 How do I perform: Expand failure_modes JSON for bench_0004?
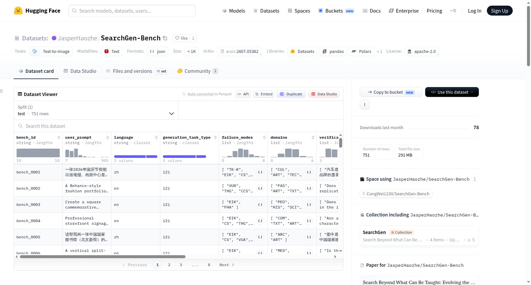tap(260, 221)
